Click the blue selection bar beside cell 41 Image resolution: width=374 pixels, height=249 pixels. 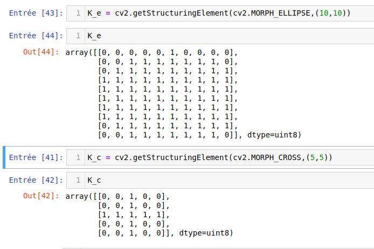(x=4, y=157)
